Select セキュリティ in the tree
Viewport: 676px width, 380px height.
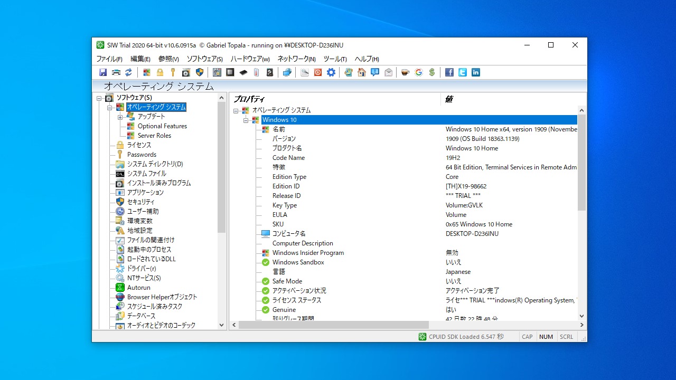(141, 202)
